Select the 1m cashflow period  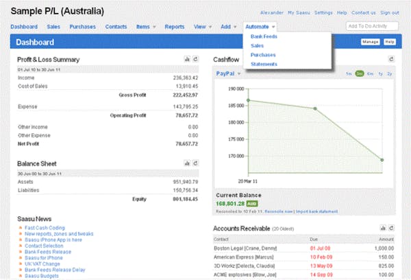(349, 74)
